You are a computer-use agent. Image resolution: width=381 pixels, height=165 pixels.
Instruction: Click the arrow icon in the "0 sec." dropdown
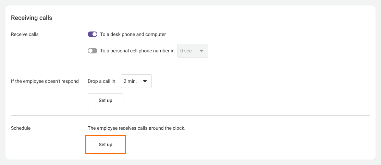[201, 51]
